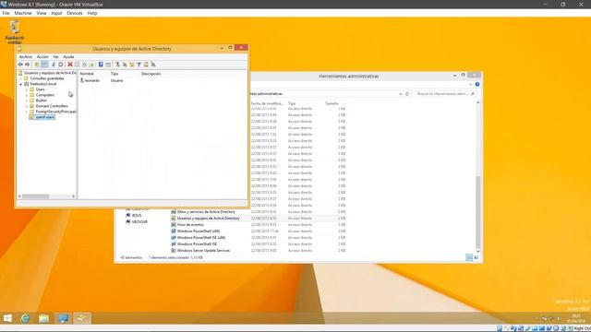This screenshot has width=591, height=332.
Task: Open the Recycle Bin desktop icon
Action: pyautogui.click(x=15, y=31)
